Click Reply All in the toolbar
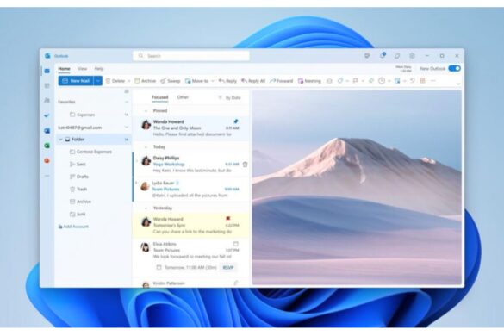 point(253,81)
